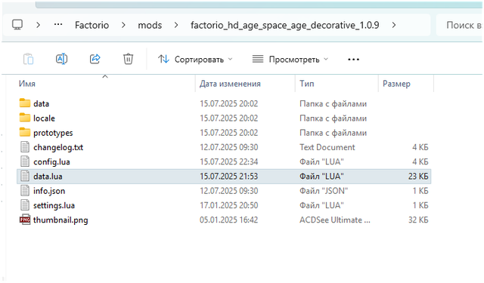Select the folder name locale
This screenshot has height=283, width=484.
pos(44,118)
